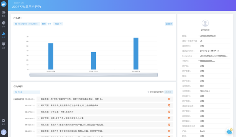
Task: Click the calendar icon in the date range picker
Action: click(16, 24)
